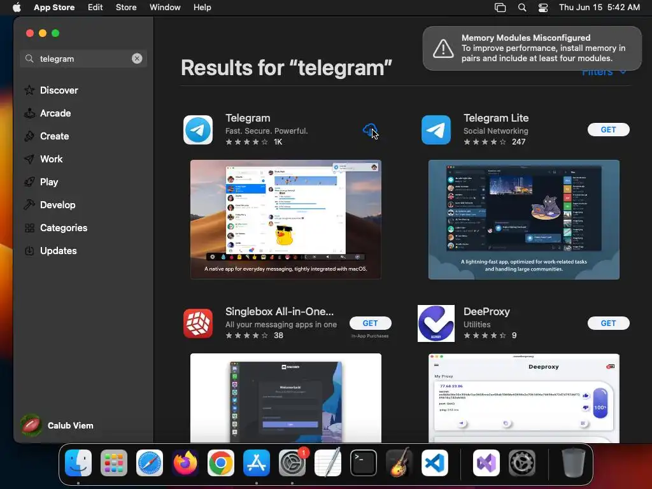Open the Telegram screenshot preview

(x=286, y=220)
